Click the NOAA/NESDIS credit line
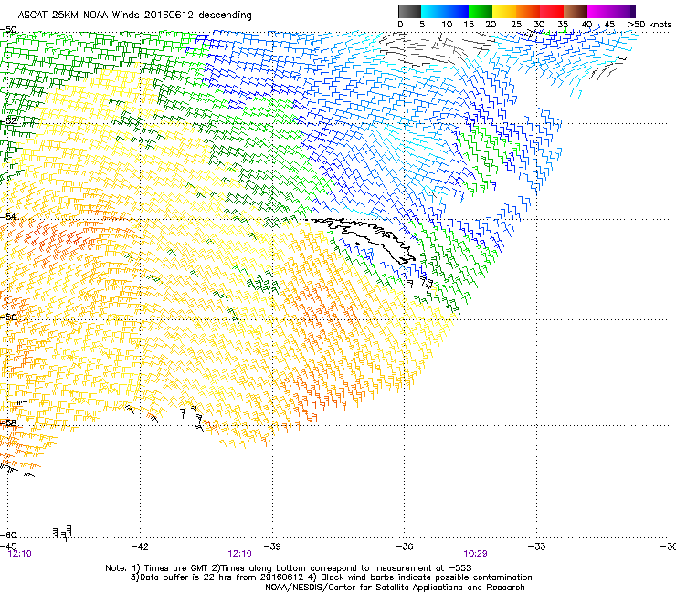 pyautogui.click(x=395, y=587)
